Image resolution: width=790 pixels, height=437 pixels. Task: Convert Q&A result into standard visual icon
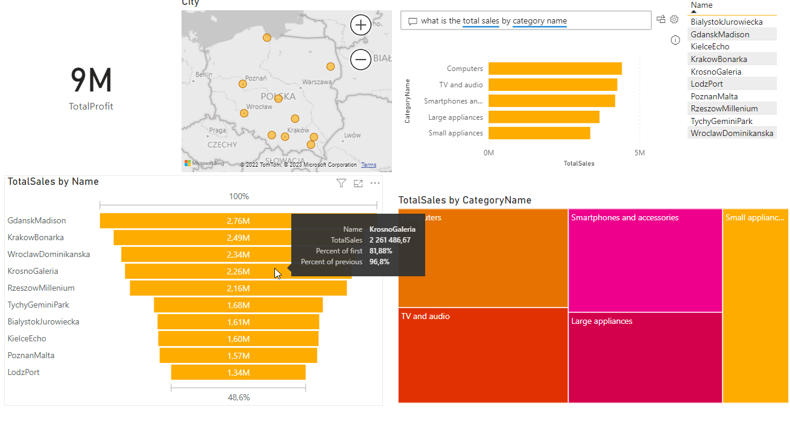[661, 19]
